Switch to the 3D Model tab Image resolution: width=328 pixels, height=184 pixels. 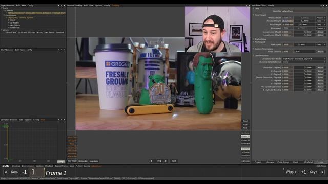[308, 162]
